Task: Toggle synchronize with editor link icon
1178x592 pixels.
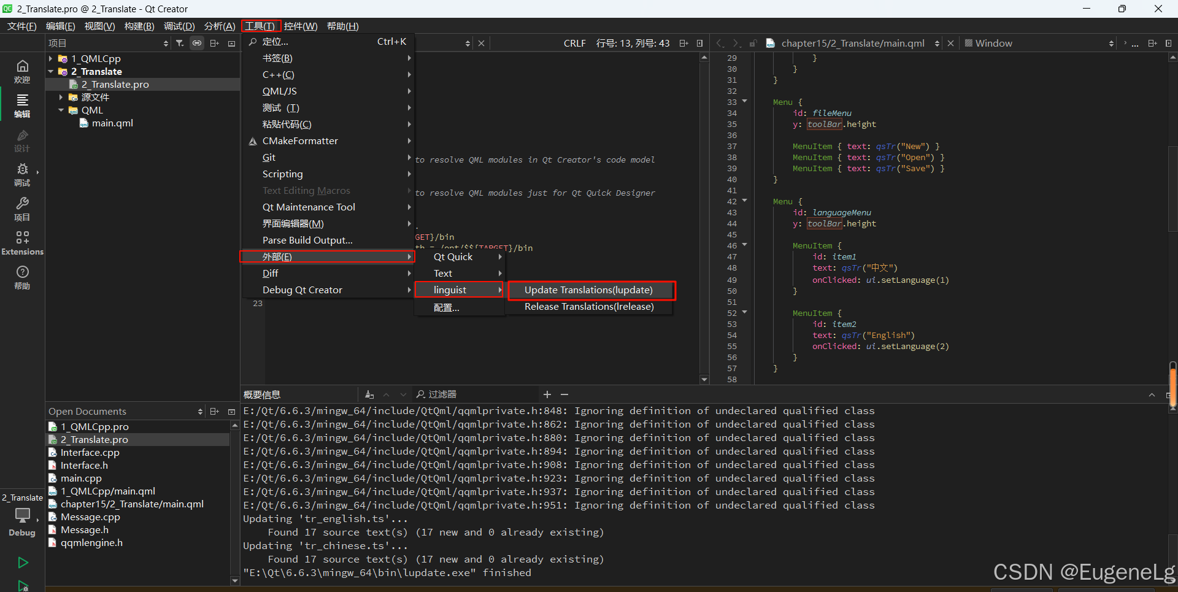Action: coord(197,43)
